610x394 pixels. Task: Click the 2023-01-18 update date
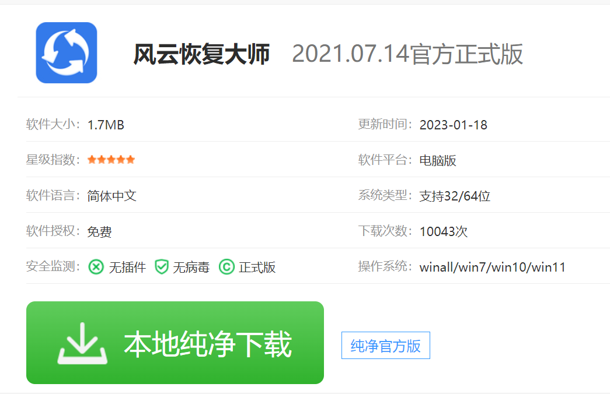454,125
